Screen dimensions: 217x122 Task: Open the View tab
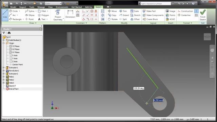point(51,7)
